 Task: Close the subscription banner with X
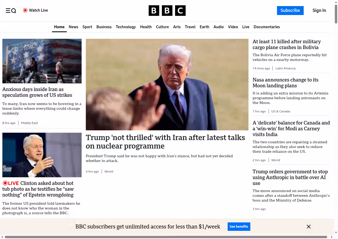click(x=308, y=227)
